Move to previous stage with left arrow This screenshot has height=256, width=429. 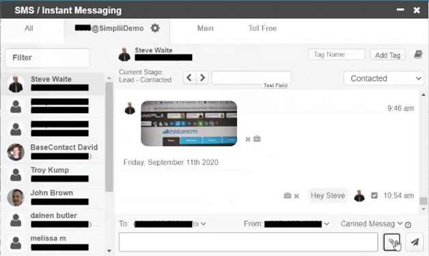click(189, 78)
